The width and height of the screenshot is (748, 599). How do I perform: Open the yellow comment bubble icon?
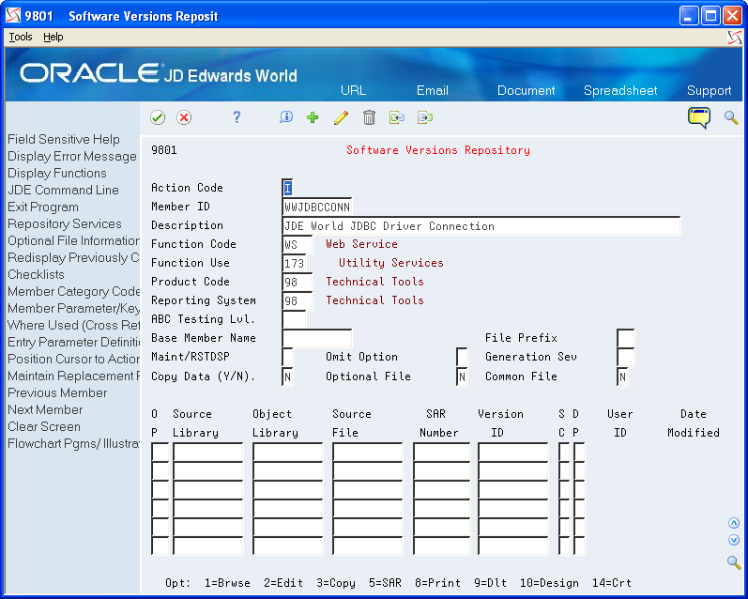pyautogui.click(x=699, y=117)
